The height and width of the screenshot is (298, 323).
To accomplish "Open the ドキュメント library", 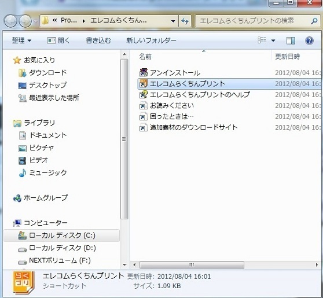I will [48, 135].
